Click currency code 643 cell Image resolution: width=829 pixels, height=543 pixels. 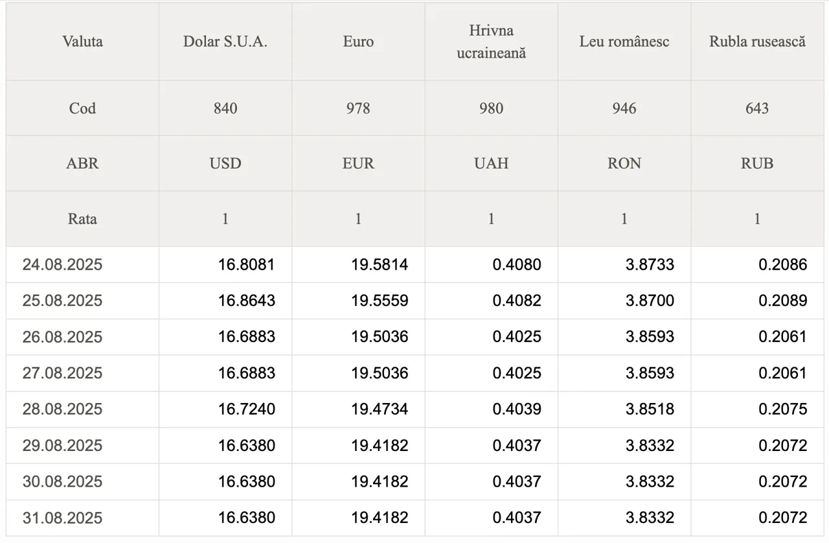point(757,108)
